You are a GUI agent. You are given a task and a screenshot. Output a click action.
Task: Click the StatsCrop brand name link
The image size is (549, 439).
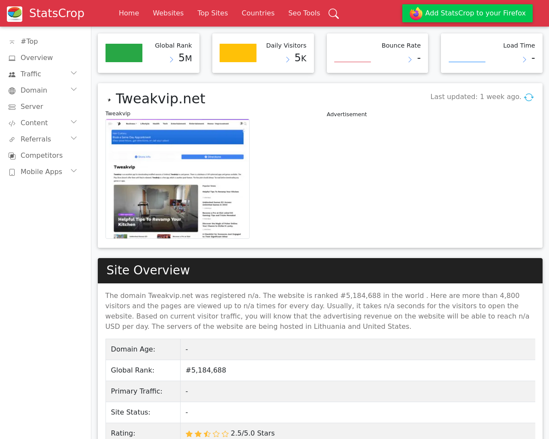click(57, 13)
